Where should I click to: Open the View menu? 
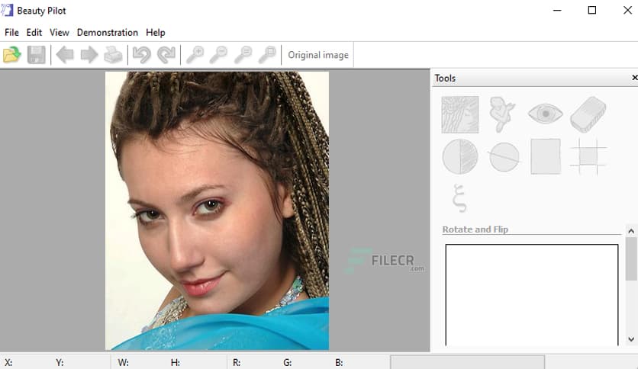click(60, 33)
